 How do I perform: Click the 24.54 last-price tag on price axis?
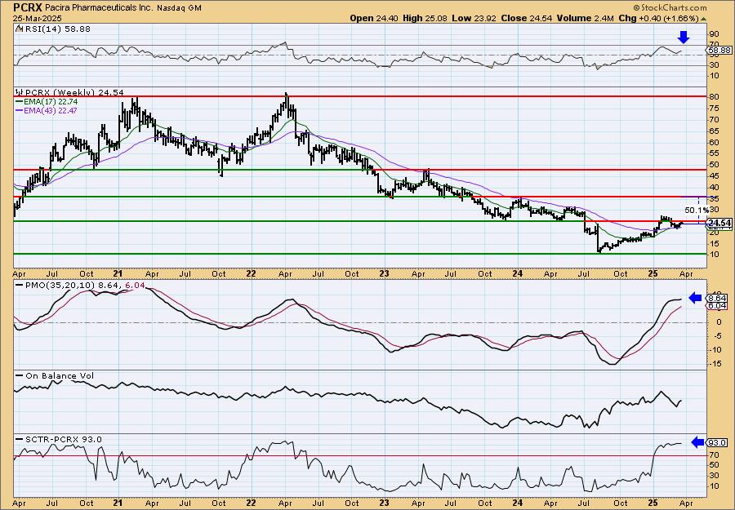tap(719, 223)
